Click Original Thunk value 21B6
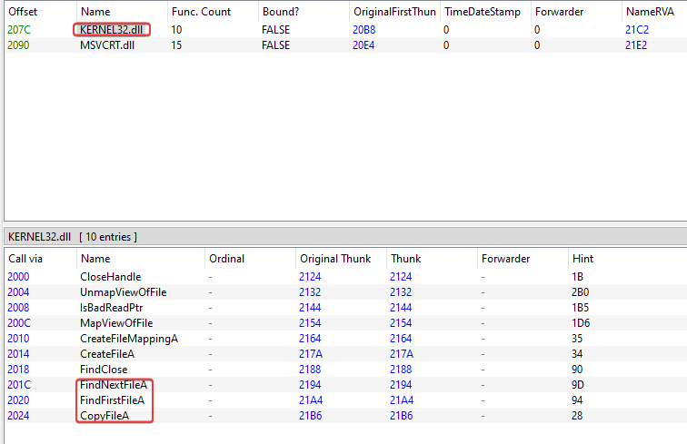 point(310,416)
